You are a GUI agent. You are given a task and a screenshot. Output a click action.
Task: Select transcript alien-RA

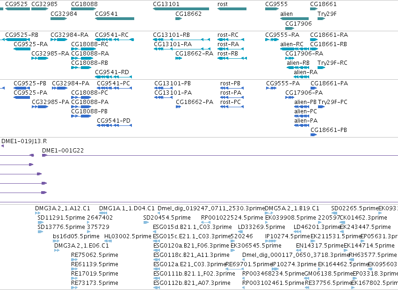(301, 77)
